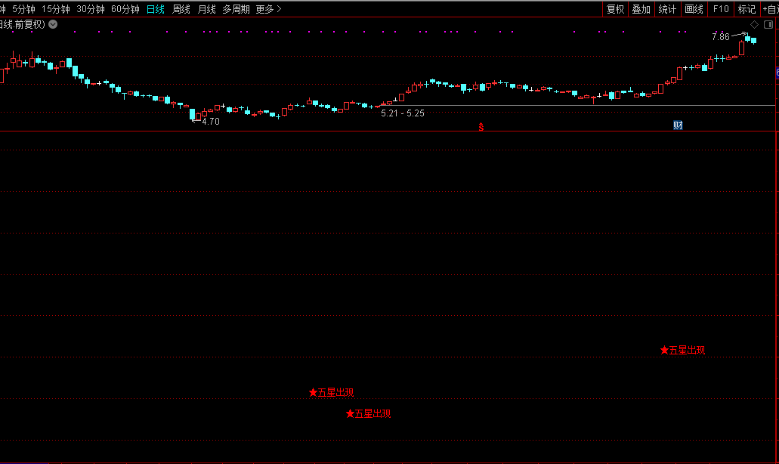Viewport: 779px width, 464px height.
Task: Select the 60分钟 chart period
Action: click(125, 9)
